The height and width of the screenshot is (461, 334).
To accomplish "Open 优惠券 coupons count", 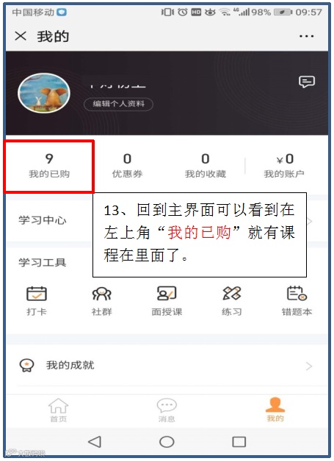I will coord(127,166).
